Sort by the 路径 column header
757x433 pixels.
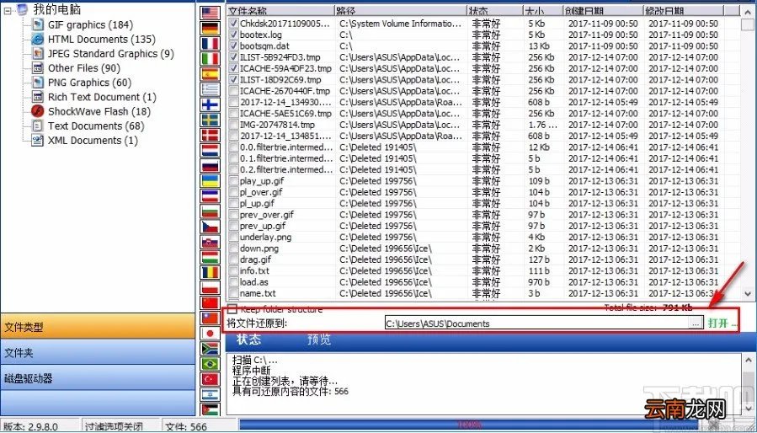tap(401, 11)
